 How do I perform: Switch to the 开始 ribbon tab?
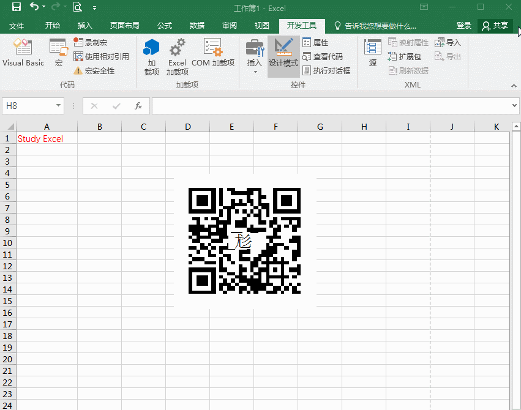53,26
